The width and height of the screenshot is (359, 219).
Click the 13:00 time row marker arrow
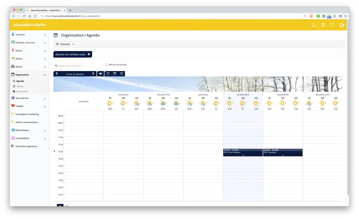pos(55,151)
